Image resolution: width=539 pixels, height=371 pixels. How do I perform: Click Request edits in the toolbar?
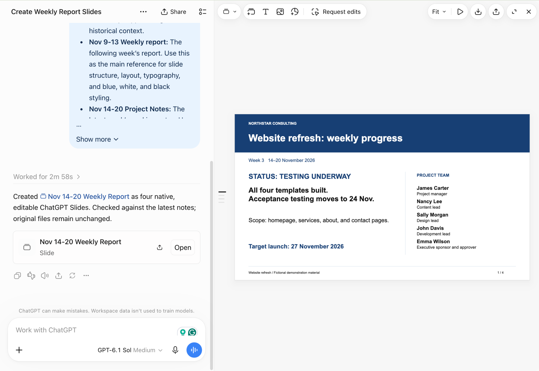[336, 12]
